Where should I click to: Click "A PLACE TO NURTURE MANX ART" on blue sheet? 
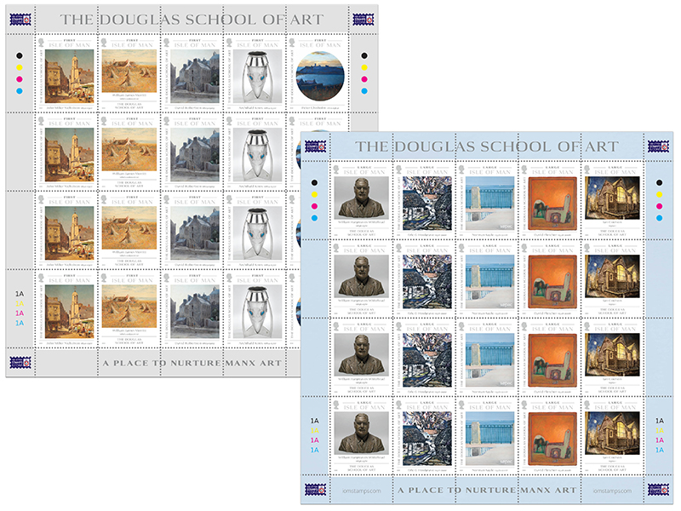click(x=487, y=491)
